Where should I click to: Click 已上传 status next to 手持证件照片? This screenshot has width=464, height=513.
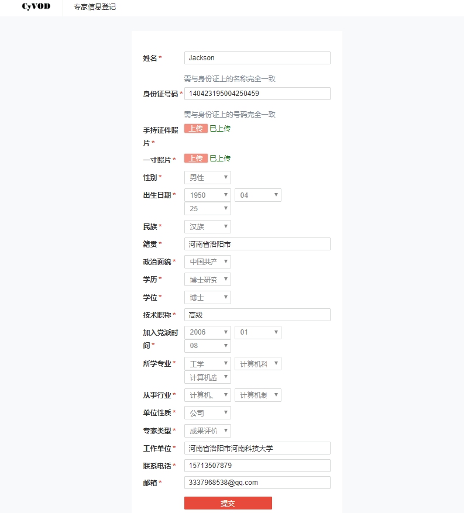pyautogui.click(x=220, y=129)
